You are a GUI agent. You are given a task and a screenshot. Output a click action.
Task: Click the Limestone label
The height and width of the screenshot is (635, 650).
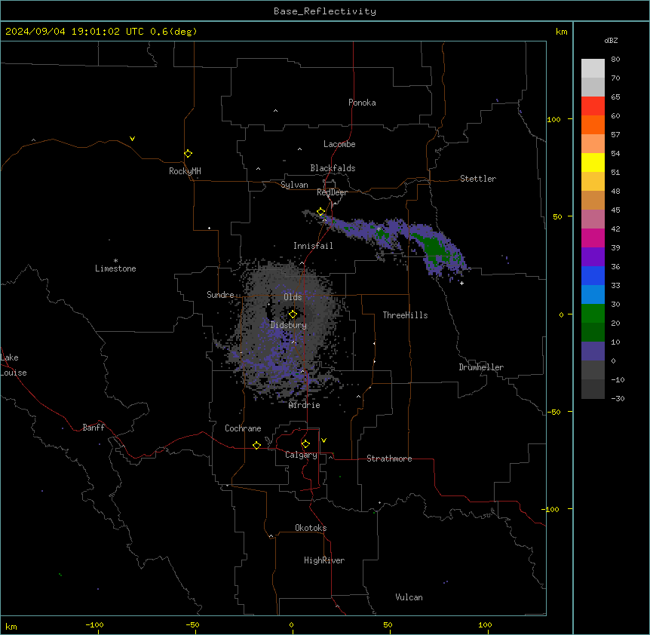pyautogui.click(x=115, y=268)
